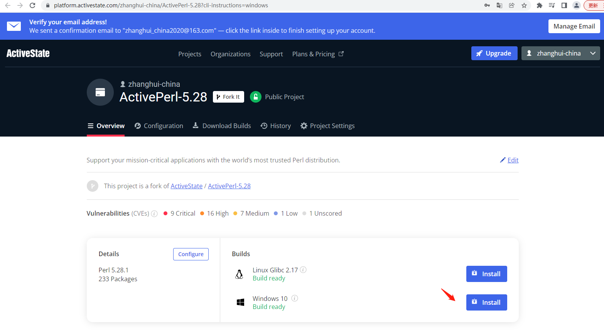Go back with the browser back arrow
The width and height of the screenshot is (604, 336).
[x=8, y=5]
